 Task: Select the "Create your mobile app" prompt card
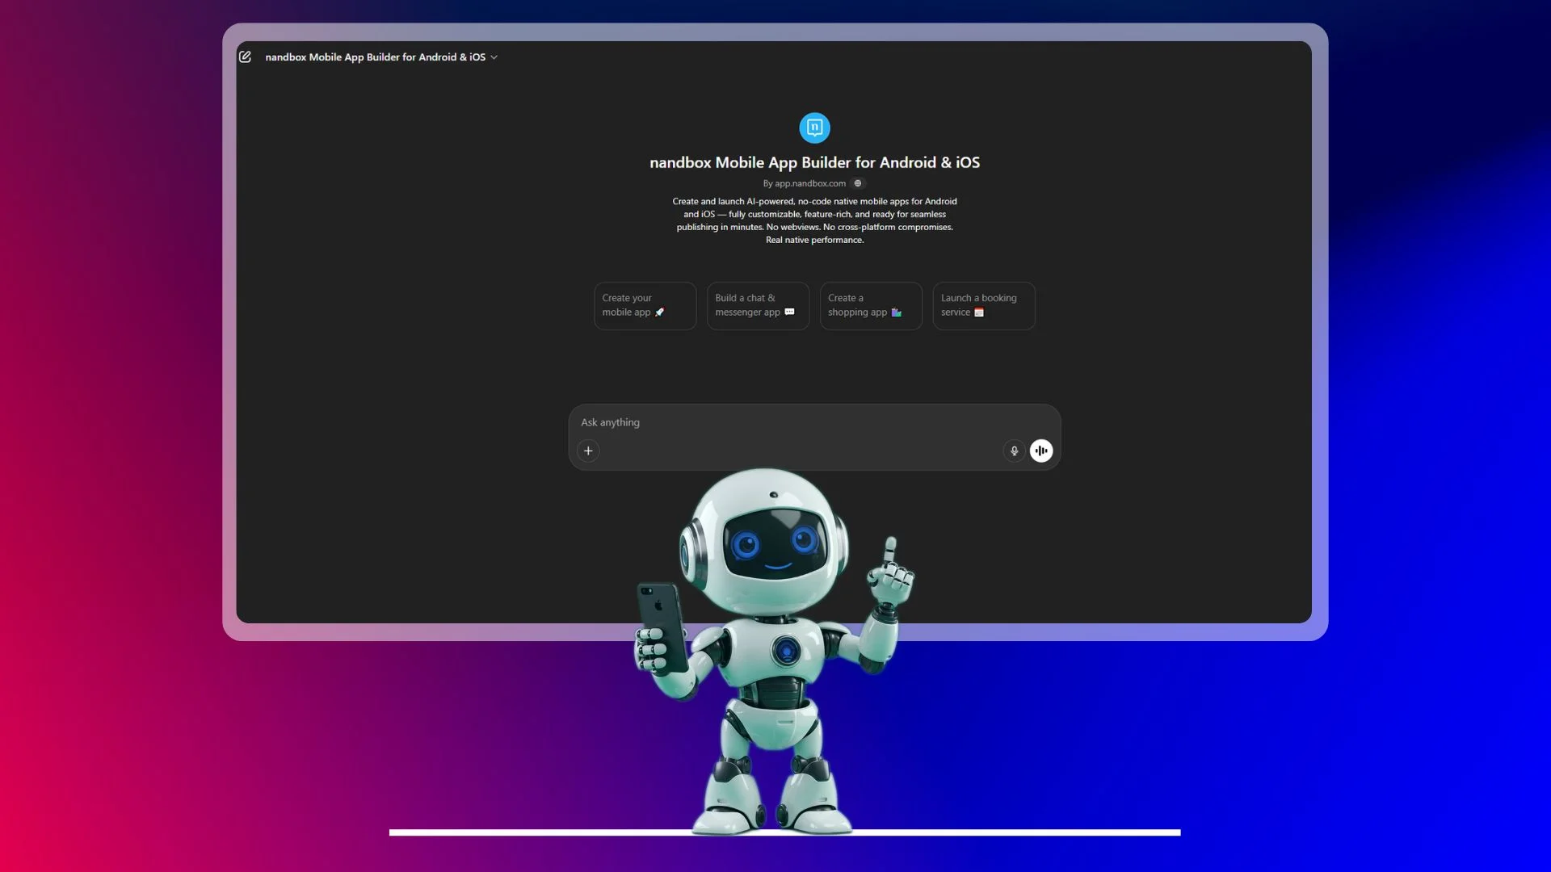(645, 305)
